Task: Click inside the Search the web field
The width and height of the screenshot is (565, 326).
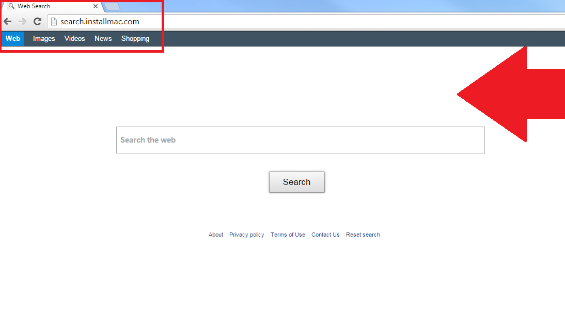Action: point(301,139)
